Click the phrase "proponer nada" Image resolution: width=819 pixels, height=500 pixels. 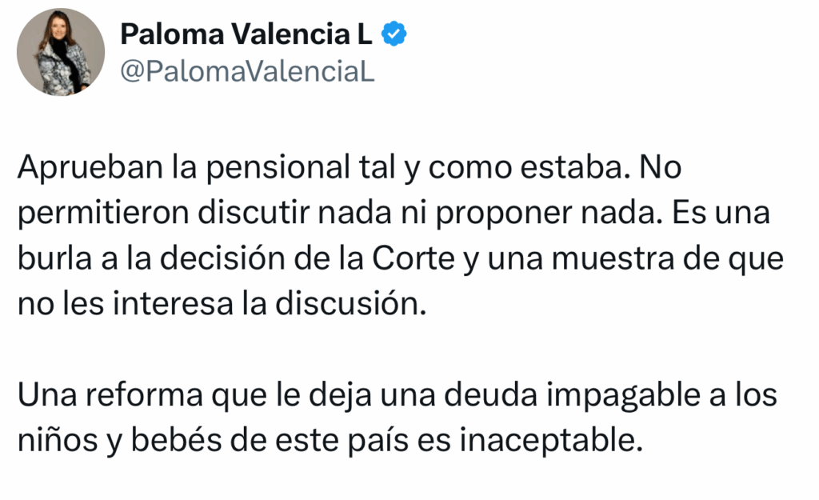pyautogui.click(x=549, y=214)
